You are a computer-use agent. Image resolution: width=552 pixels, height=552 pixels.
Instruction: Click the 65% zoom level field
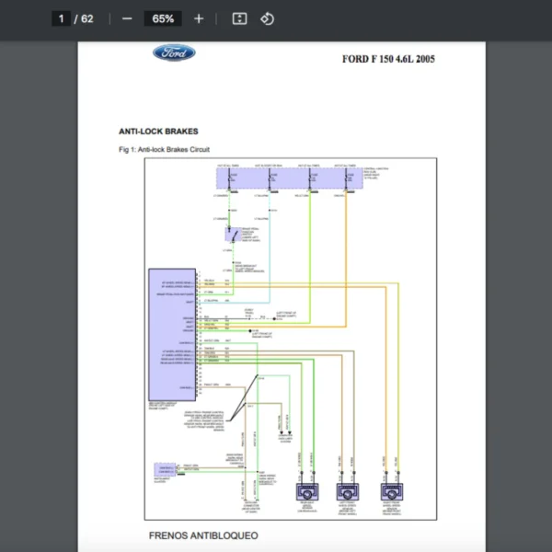click(x=163, y=18)
